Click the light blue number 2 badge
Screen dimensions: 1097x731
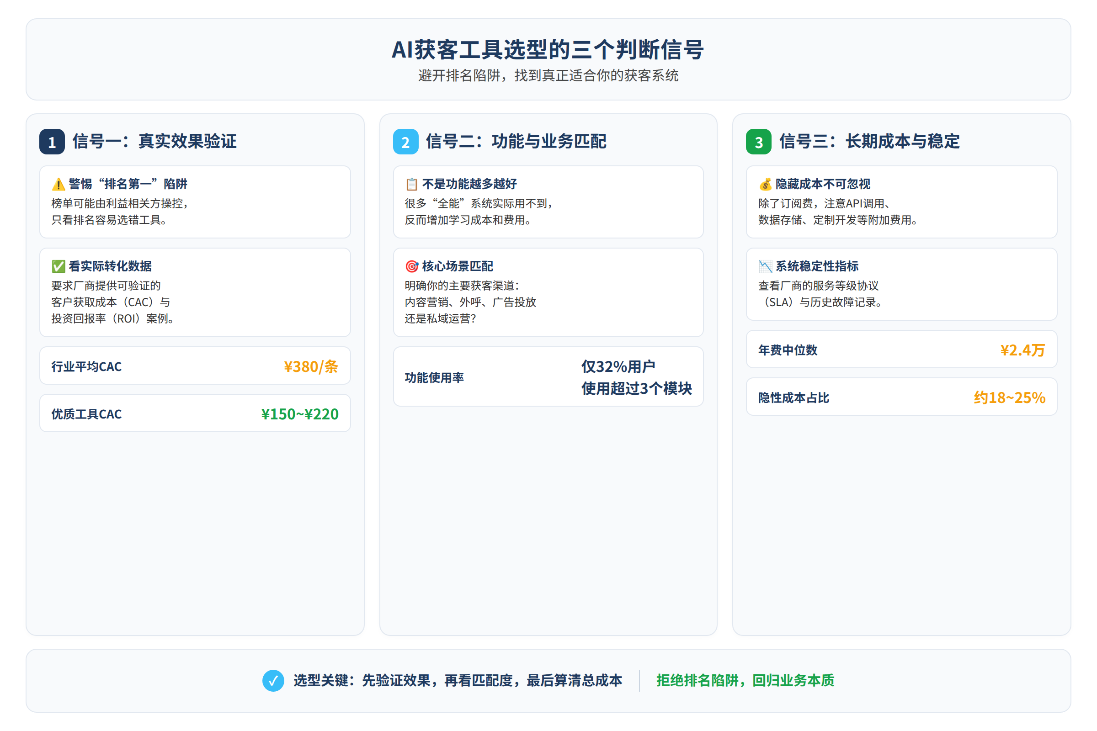point(405,142)
